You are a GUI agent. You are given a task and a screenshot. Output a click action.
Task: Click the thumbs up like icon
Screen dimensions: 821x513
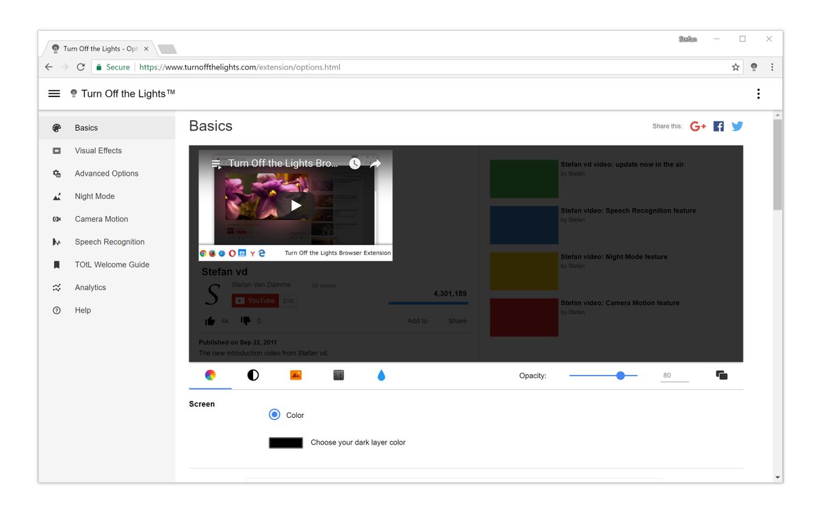(210, 321)
